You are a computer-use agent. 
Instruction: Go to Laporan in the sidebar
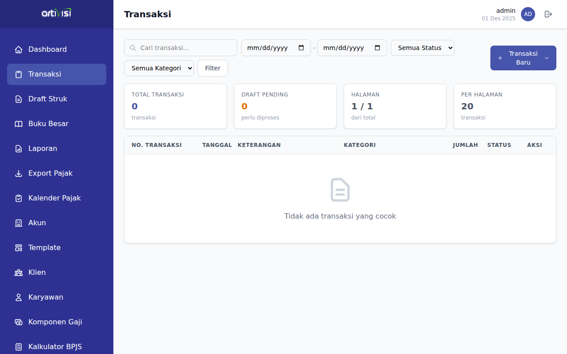(43, 149)
